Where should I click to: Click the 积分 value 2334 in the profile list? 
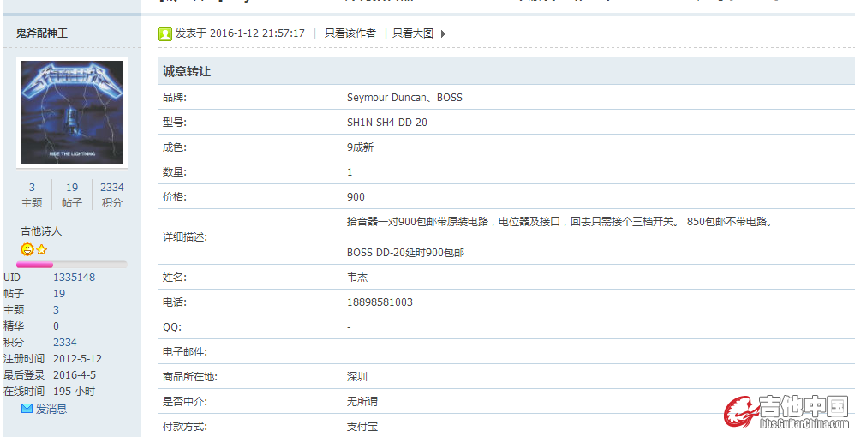tap(65, 343)
